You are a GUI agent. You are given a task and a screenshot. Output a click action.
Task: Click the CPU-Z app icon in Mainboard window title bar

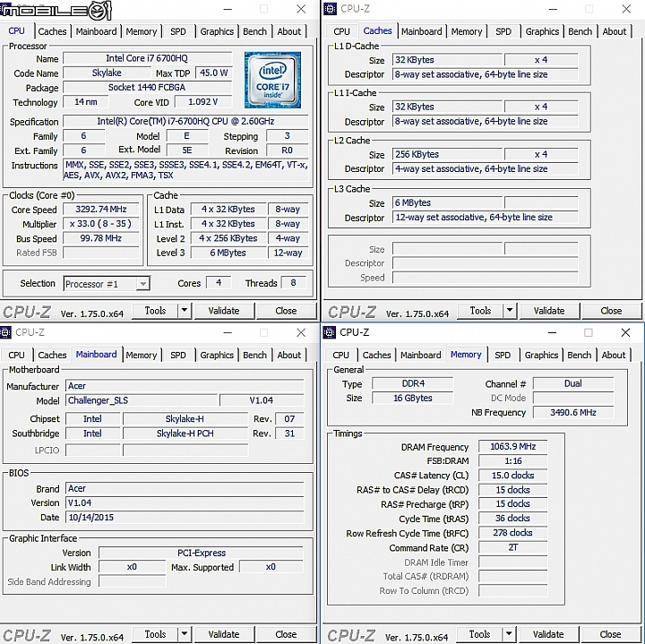[5, 332]
